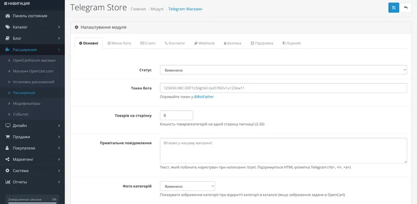Expand the Продажи menu chevron
Viewport: 417px width, 204px height.
(59, 137)
